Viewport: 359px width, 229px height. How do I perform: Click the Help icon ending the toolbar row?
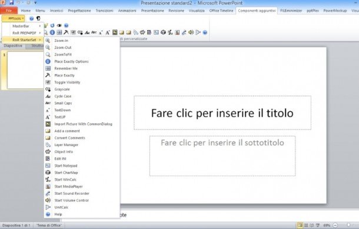pyautogui.click(x=205, y=32)
